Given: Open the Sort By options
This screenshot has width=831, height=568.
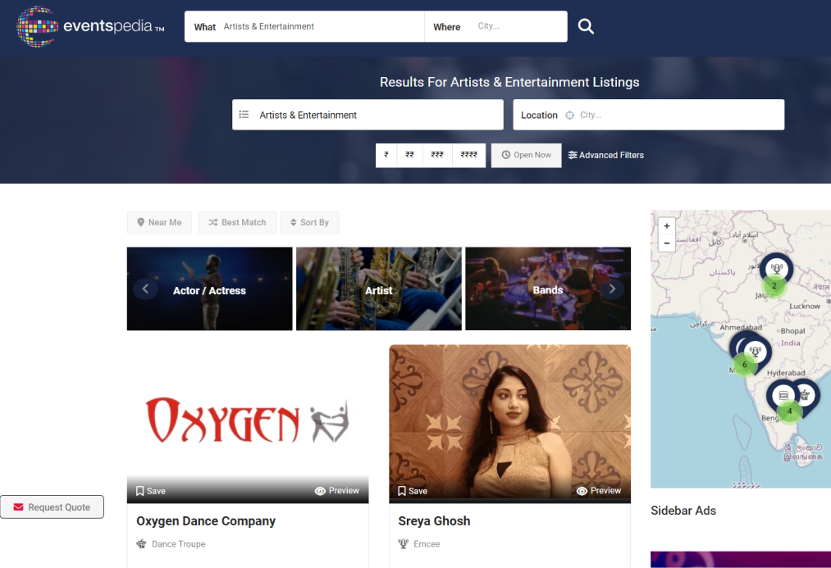Looking at the screenshot, I should pos(309,222).
